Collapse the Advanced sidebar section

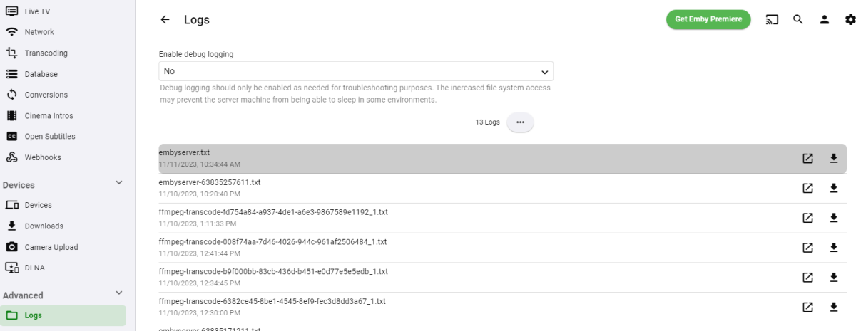[x=119, y=293]
